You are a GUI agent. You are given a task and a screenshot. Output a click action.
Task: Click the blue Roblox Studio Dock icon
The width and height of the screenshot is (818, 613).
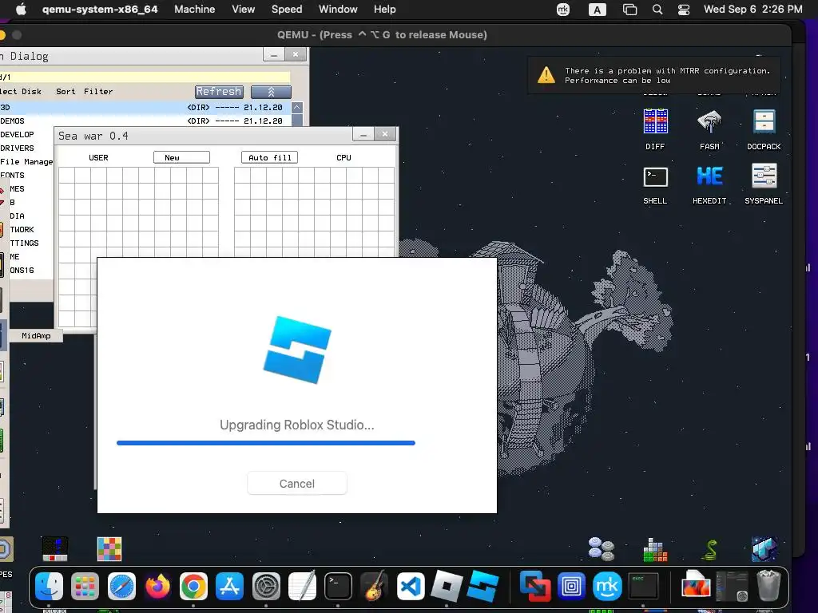483,587
